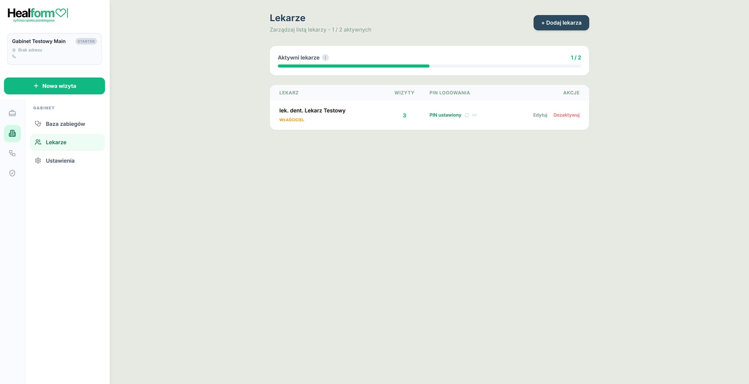This screenshot has width=749, height=384.
Task: Add a doctor with Dodaj lekarza
Action: click(561, 23)
